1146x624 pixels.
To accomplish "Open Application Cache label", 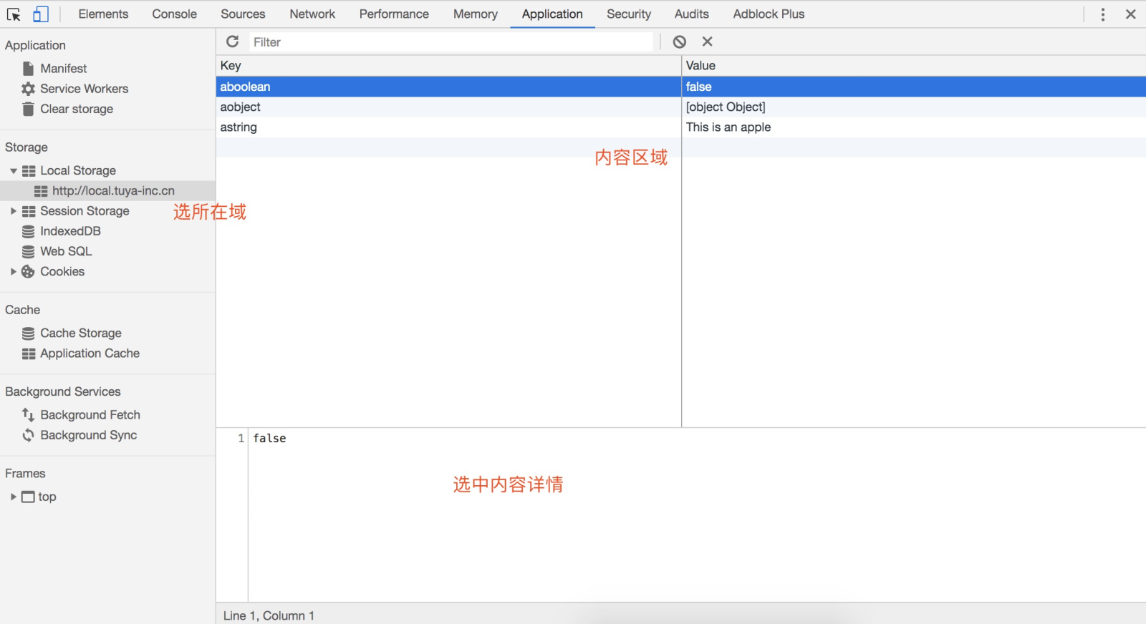I will click(90, 354).
